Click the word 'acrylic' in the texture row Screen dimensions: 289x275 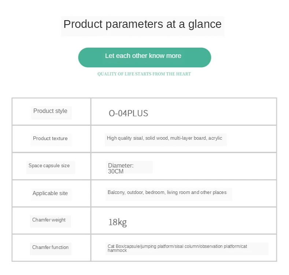click(215, 138)
